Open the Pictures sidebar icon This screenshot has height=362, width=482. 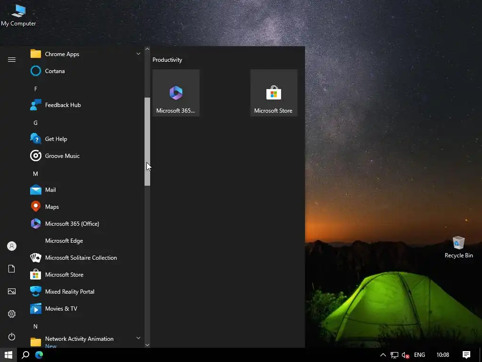pos(12,291)
